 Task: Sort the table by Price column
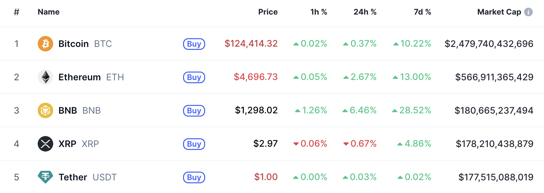coord(268,12)
